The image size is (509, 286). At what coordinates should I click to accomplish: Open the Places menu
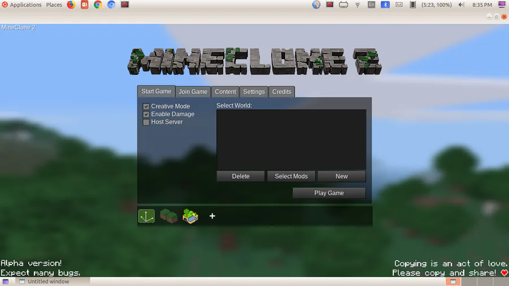pyautogui.click(x=54, y=5)
